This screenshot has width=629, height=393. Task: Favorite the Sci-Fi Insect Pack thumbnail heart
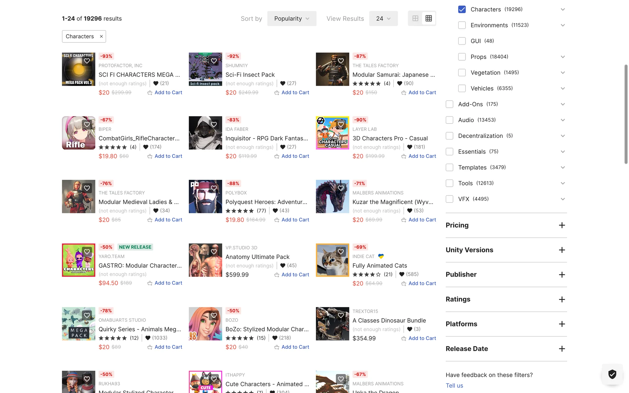click(214, 61)
